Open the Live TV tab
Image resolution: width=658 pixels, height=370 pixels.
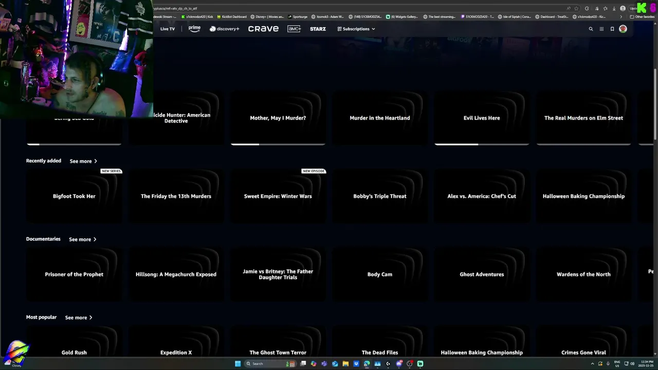(168, 29)
